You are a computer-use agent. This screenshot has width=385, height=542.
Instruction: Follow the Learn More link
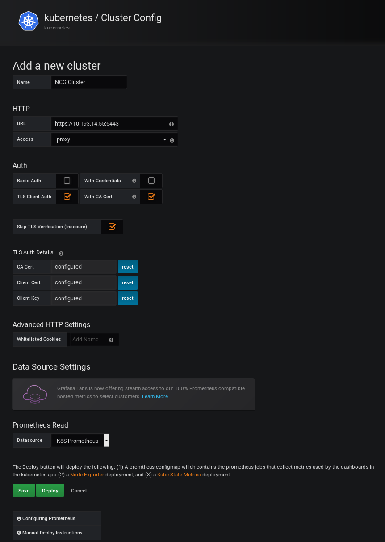tap(155, 396)
